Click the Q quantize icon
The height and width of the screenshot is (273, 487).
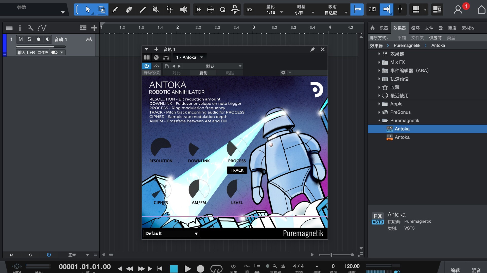pos(222,10)
